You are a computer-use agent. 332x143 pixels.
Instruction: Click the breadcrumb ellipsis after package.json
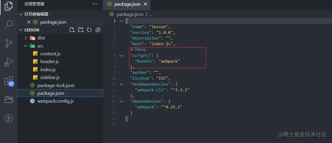coord(151,15)
